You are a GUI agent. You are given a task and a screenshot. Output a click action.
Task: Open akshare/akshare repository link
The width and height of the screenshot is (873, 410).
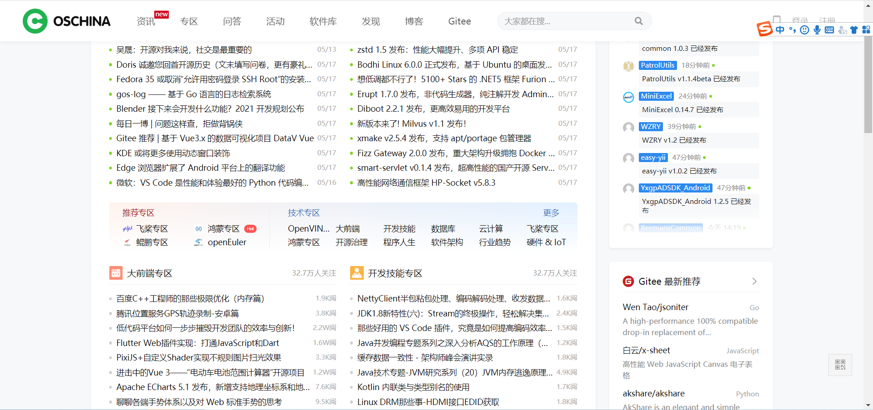point(653,394)
